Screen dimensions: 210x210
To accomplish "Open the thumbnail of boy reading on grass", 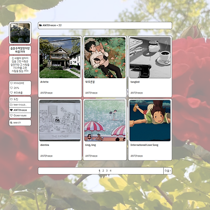I will [x=105, y=58].
